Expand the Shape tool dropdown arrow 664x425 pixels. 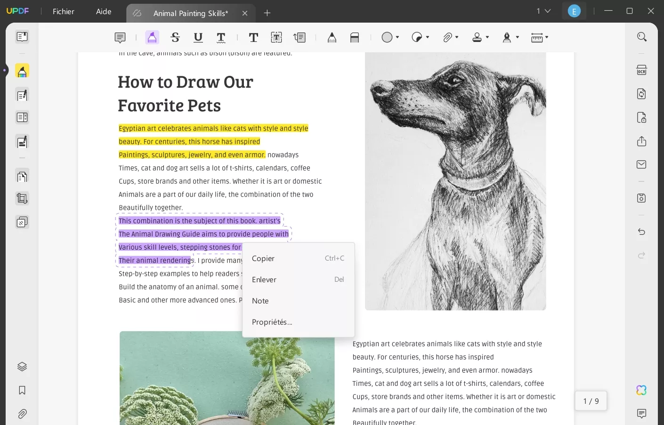[x=397, y=37]
